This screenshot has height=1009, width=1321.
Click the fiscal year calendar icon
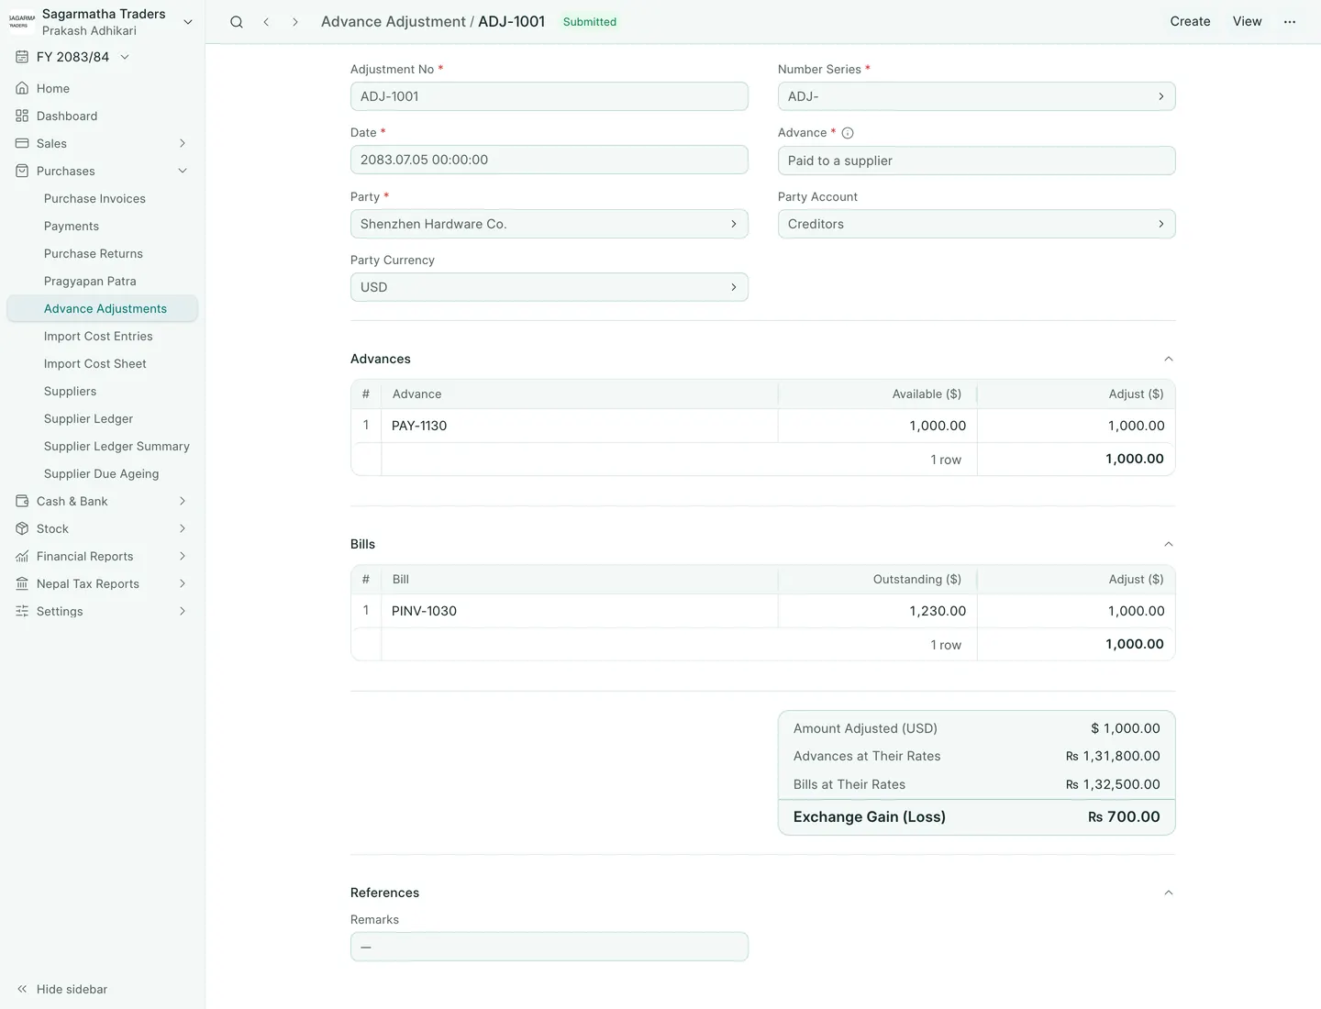[x=22, y=57]
